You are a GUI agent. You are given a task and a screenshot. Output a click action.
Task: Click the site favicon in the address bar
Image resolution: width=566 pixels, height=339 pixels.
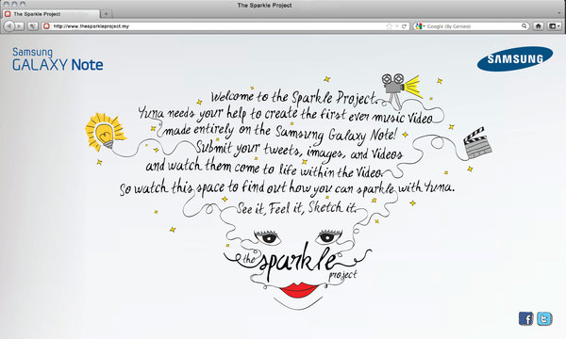[x=46, y=26]
